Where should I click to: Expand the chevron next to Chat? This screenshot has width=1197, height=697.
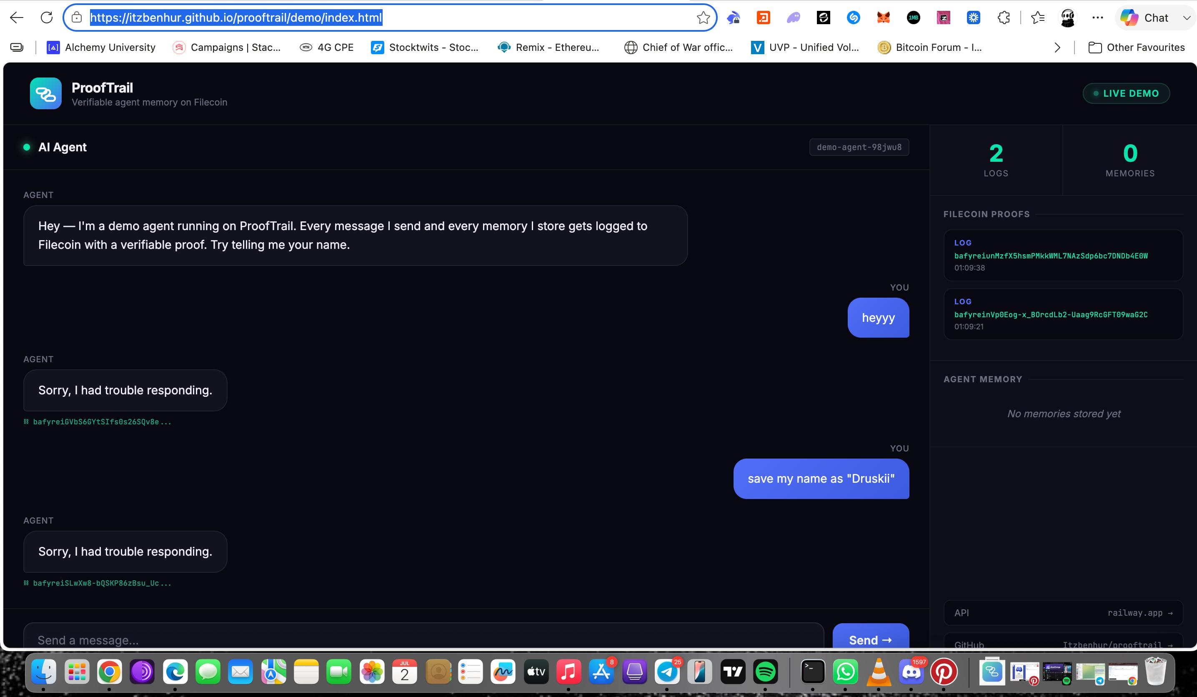point(1186,18)
